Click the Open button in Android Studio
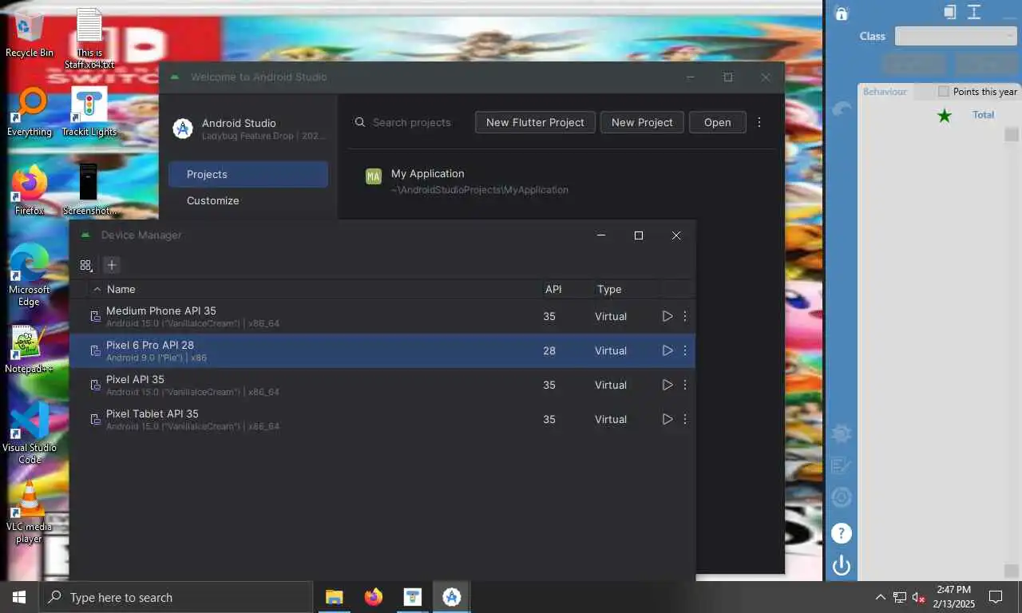 pos(717,122)
